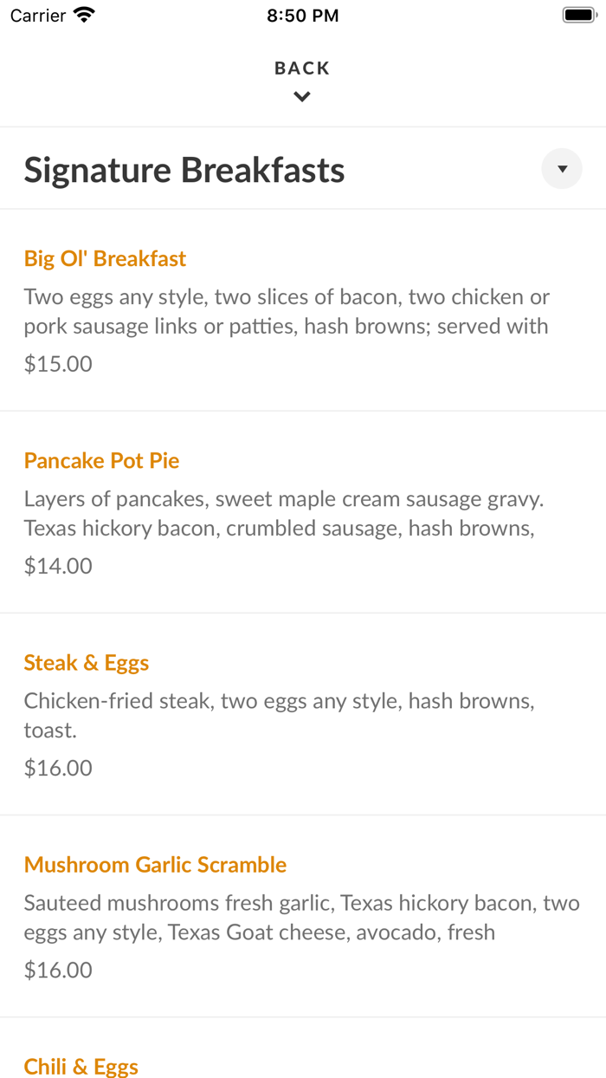Click the $14.00 price for Pancake Pot Pie
This screenshot has width=606, height=1078.
pyautogui.click(x=57, y=565)
